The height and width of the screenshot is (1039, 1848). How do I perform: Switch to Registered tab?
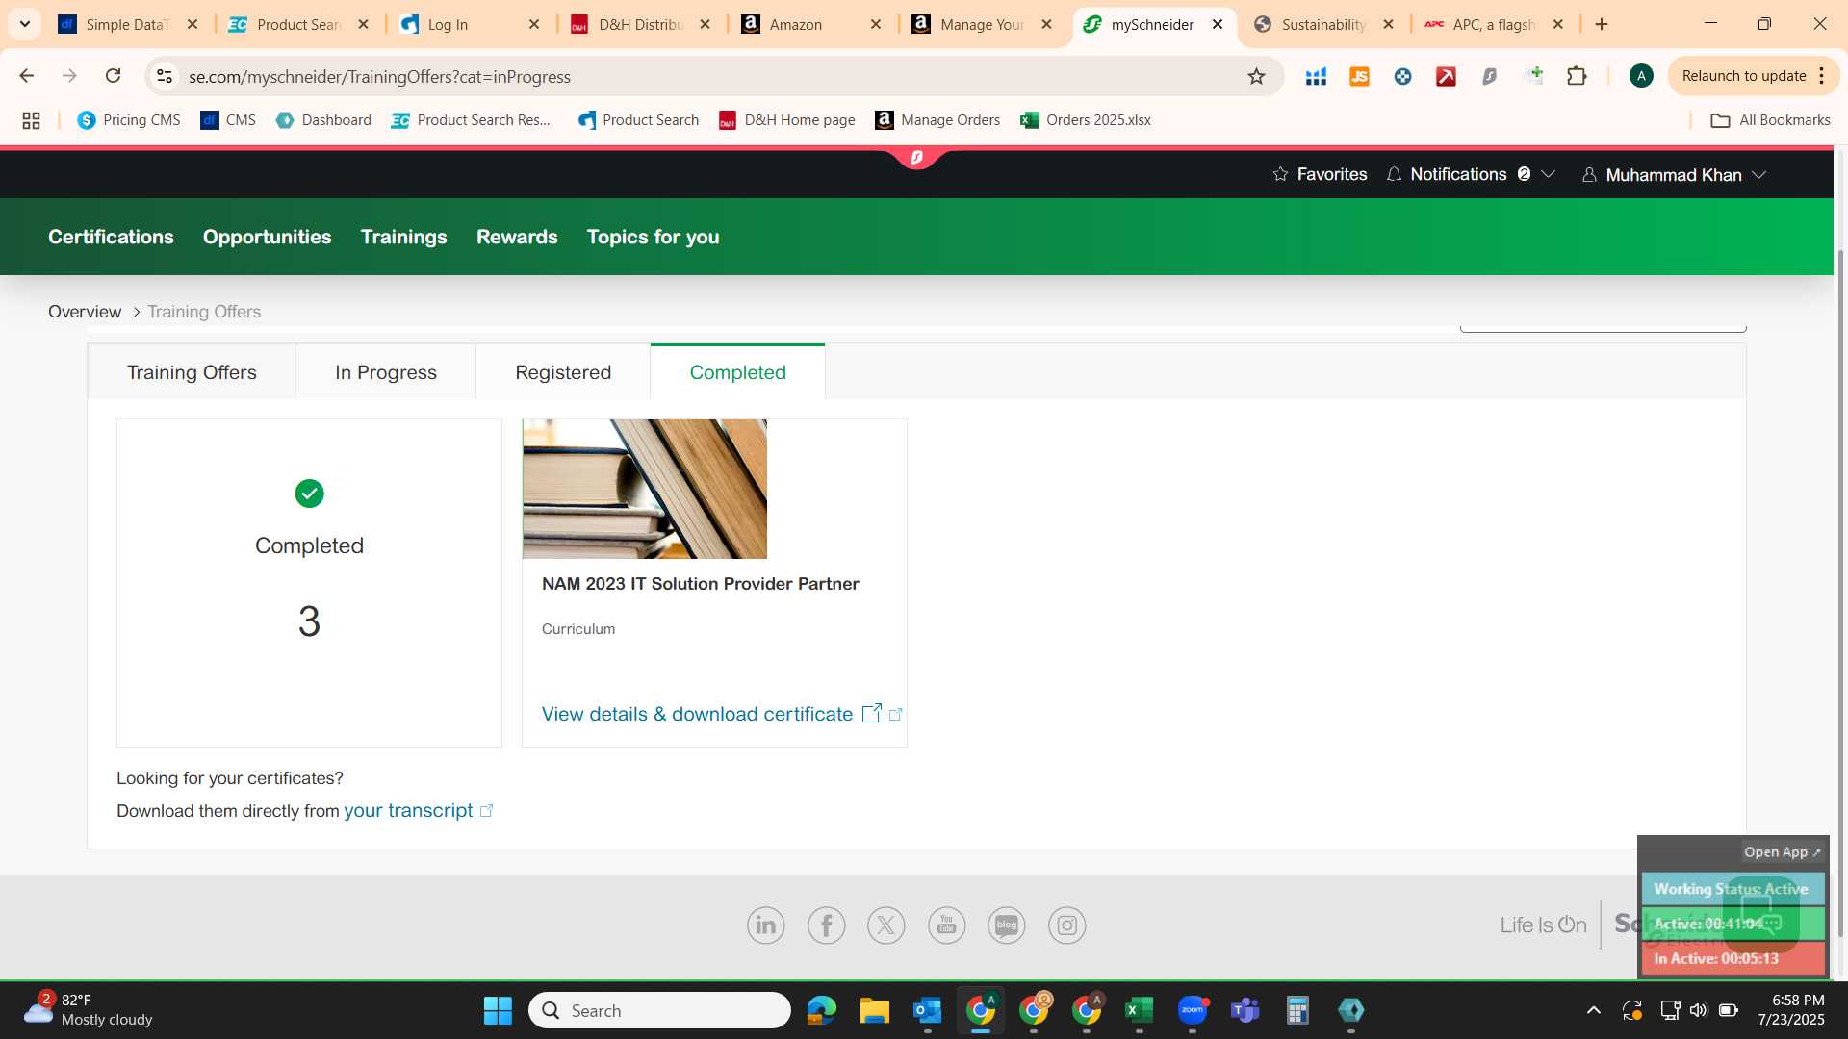point(562,372)
